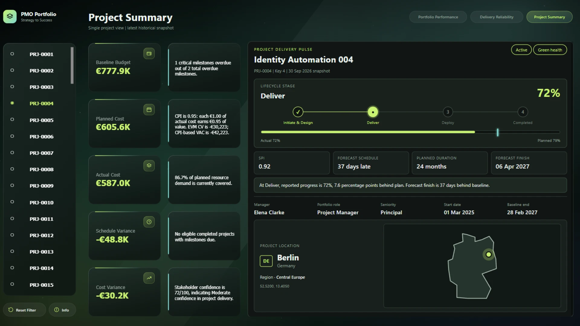Switch to the Delivery Reliability tab
The width and height of the screenshot is (580, 326).
coord(497,17)
